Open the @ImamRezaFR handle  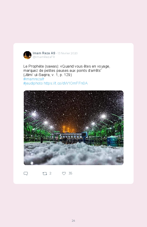click(44, 57)
